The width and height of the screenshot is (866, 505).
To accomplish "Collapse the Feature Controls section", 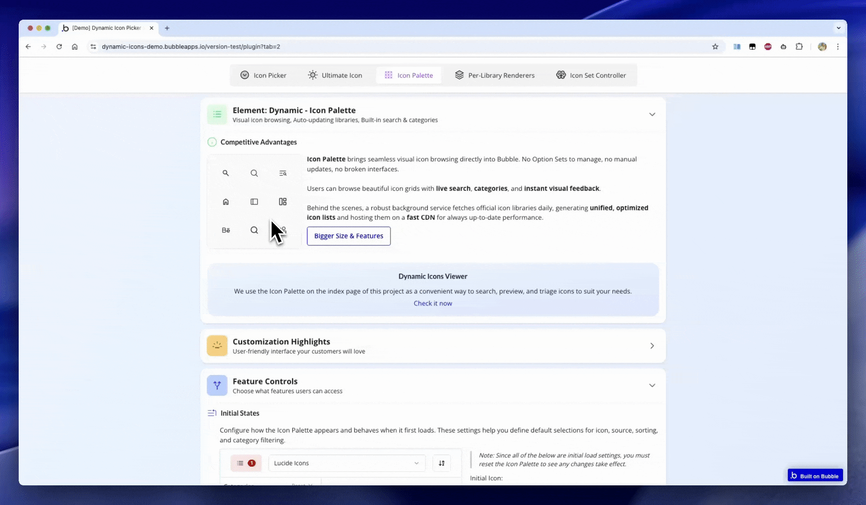I will point(652,385).
